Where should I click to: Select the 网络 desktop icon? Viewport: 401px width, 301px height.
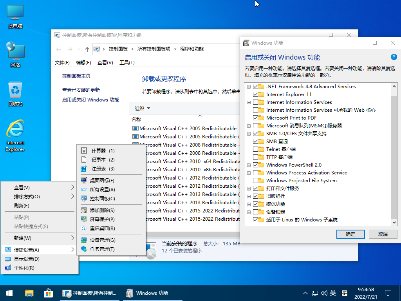[15, 54]
